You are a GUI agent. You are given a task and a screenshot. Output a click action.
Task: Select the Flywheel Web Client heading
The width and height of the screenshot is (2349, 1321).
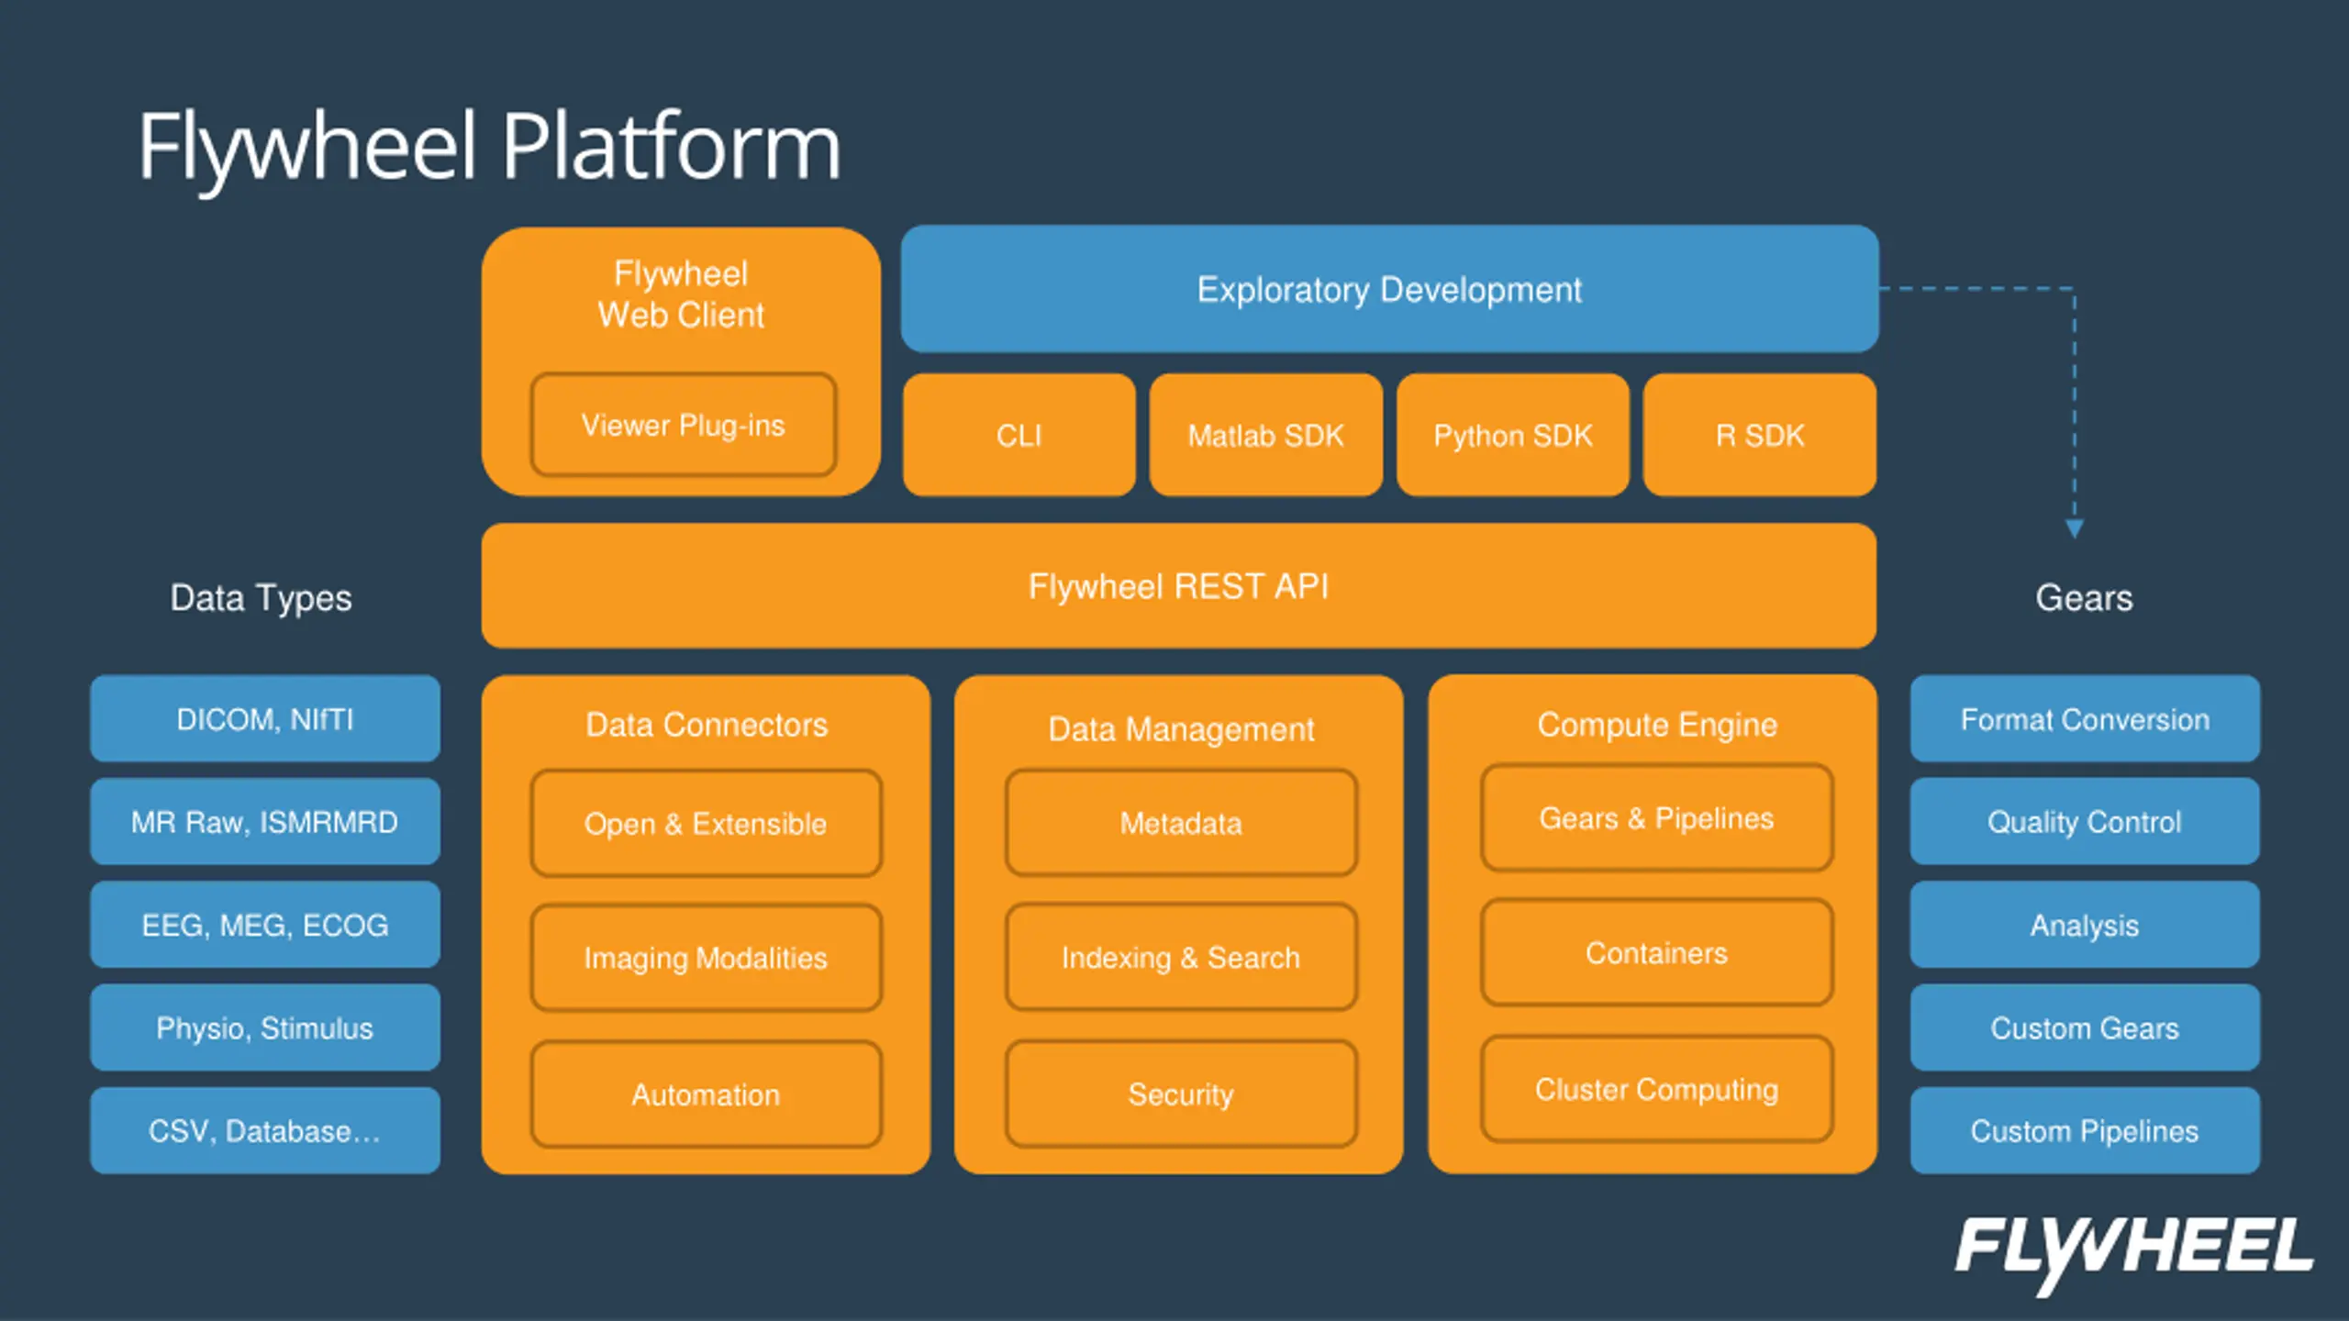click(681, 294)
